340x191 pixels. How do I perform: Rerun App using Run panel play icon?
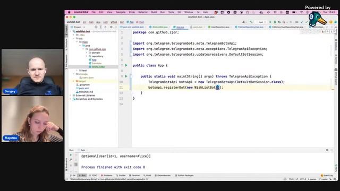(x=71, y=155)
